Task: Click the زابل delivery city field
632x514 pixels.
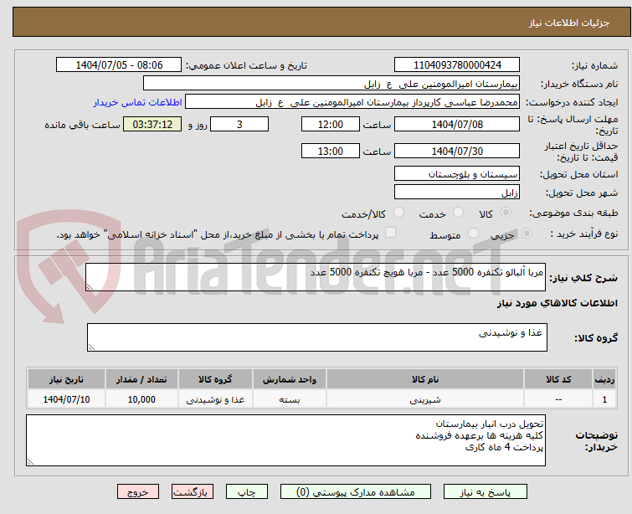Action: (457, 193)
